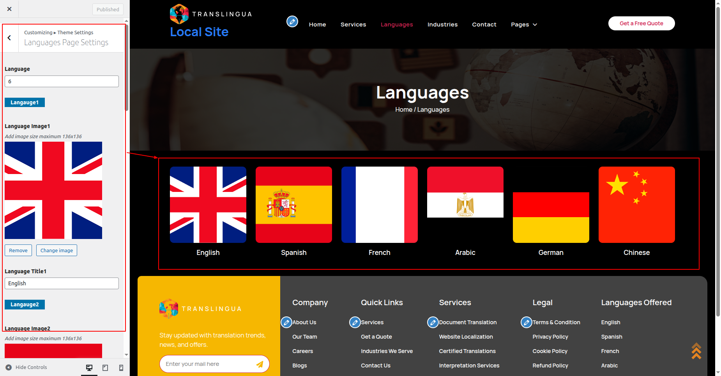
Task: Click the scroll-to-top orange arrows icon
Action: pyautogui.click(x=696, y=351)
